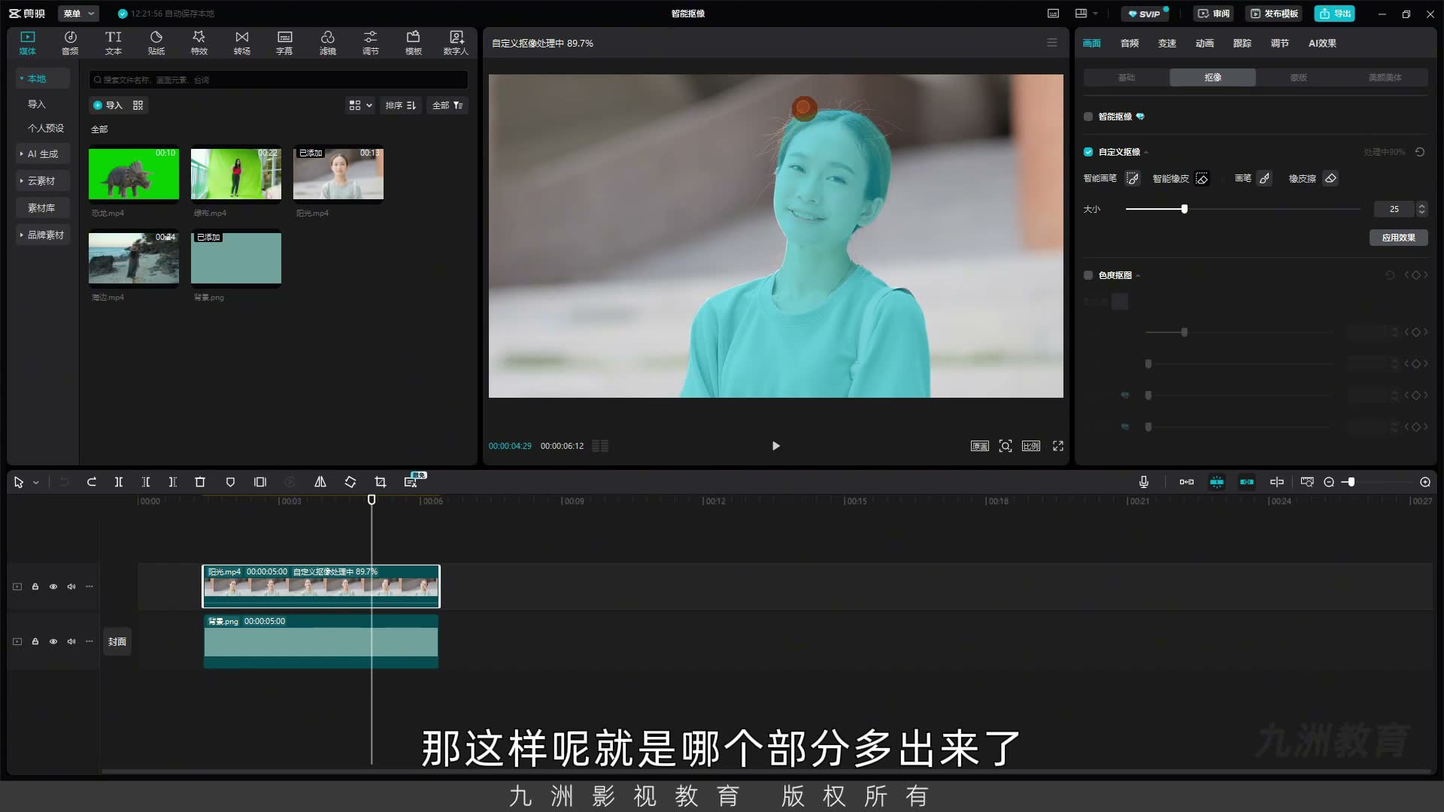
Task: Open the crop tool in timeline toolbar
Action: [381, 482]
